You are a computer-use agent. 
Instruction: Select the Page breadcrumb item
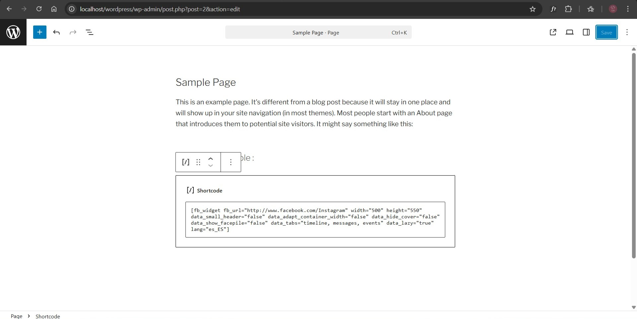(16, 316)
